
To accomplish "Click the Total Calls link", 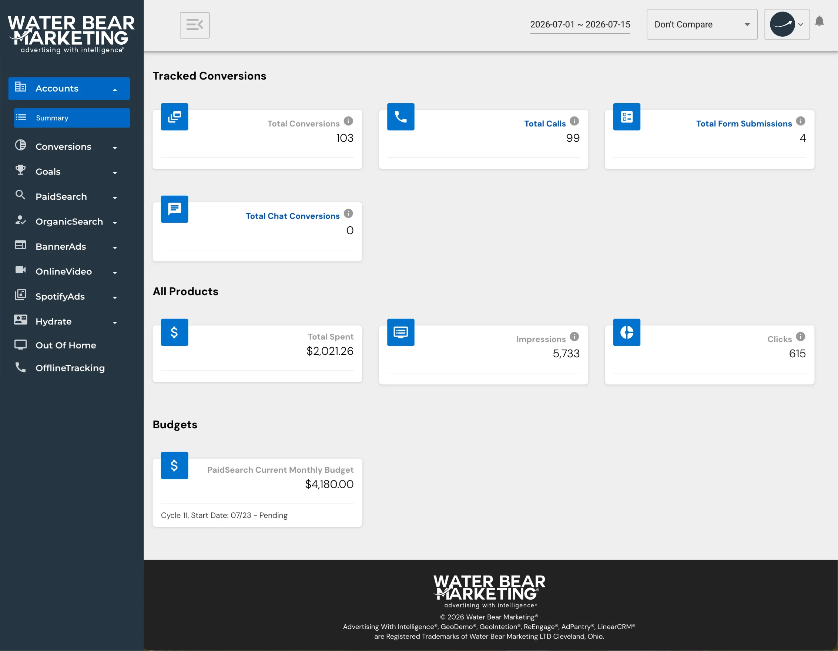I will tap(545, 124).
